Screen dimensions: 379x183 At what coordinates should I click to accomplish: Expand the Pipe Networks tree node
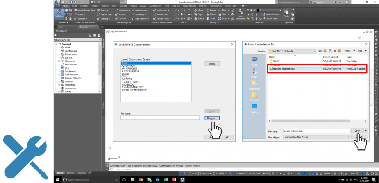pyautogui.click(x=59, y=74)
